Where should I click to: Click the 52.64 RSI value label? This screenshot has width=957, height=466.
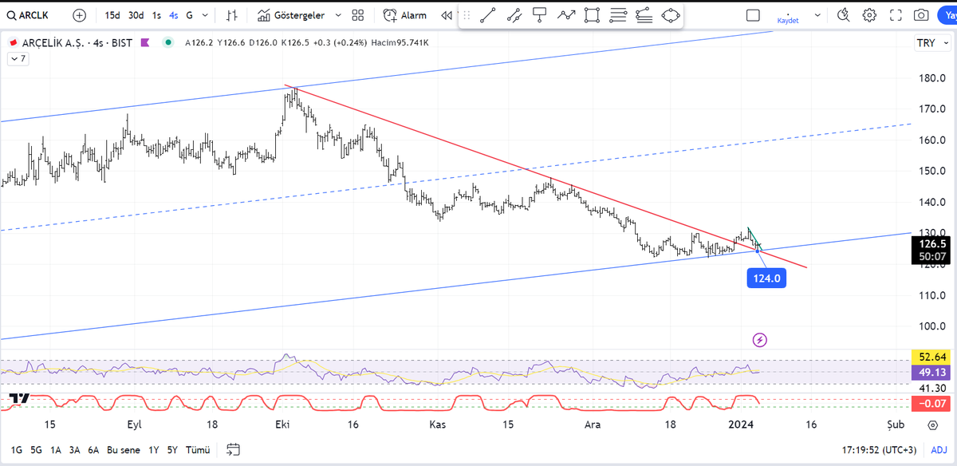pos(931,357)
